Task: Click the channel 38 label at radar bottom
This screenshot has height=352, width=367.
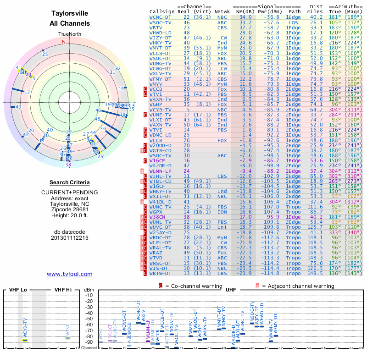Action: point(68,165)
